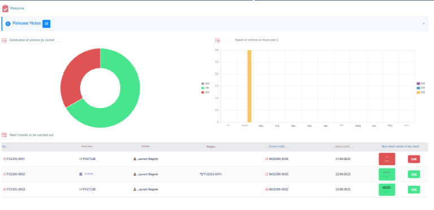The height and width of the screenshot is (210, 434).
Task: Click the Welcome clipboard icon
Action: pos(5,8)
